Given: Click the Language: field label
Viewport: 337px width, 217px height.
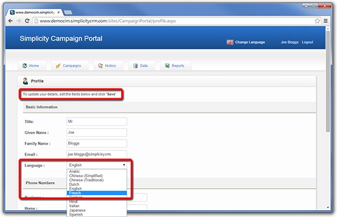Looking at the screenshot, I should (34, 165).
